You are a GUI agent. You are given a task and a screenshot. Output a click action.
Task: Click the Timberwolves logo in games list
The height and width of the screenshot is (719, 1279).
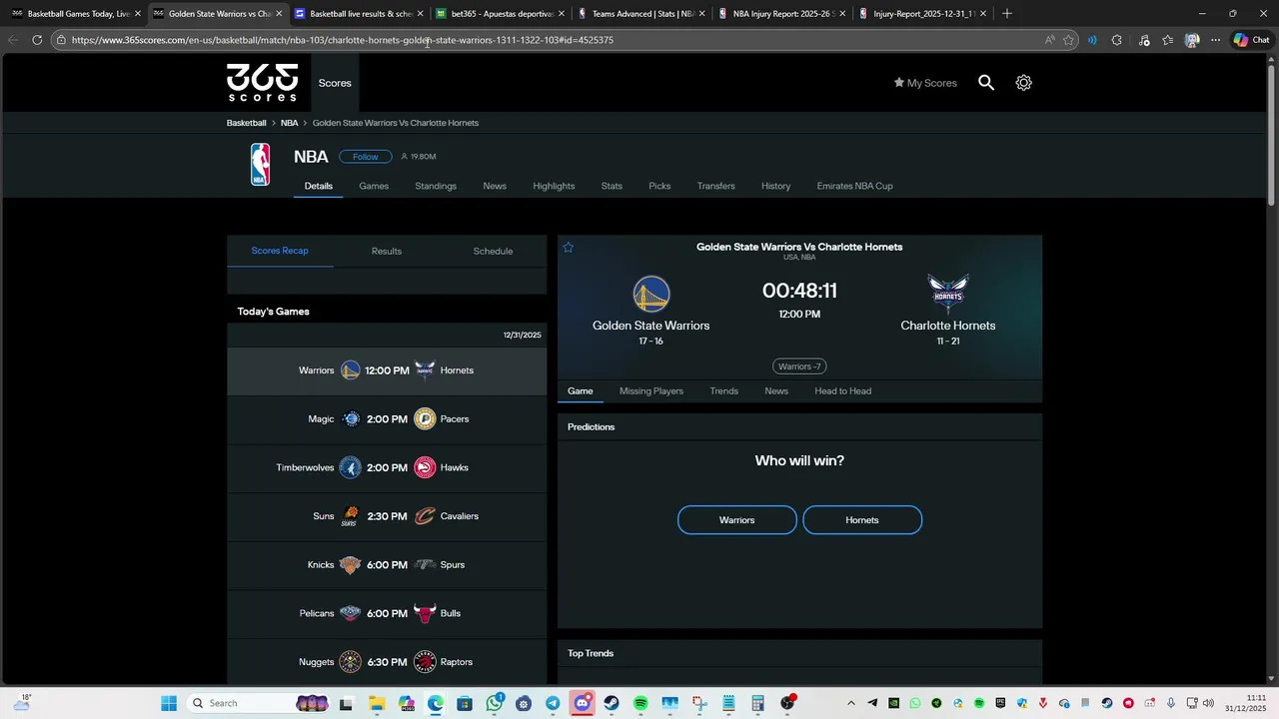(x=350, y=467)
